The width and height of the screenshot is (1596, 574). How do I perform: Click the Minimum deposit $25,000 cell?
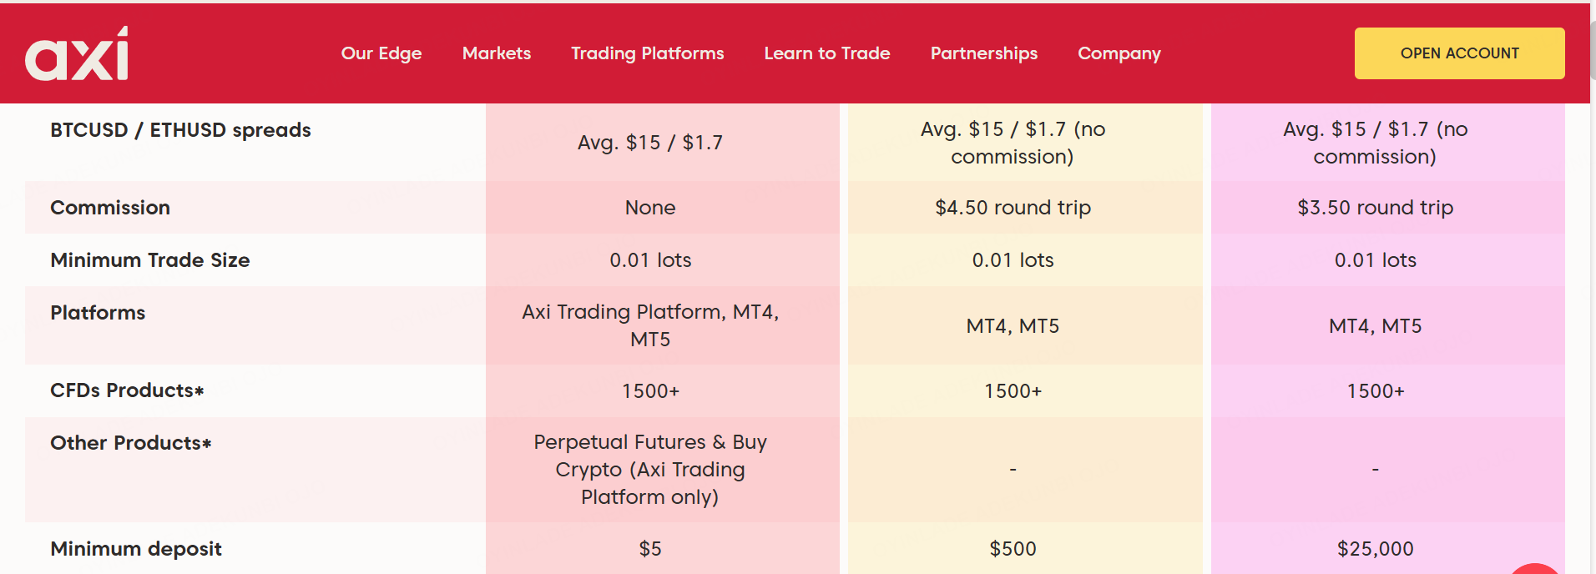coord(1375,548)
